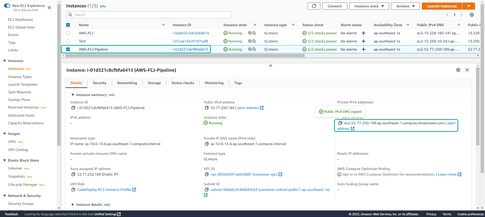Image resolution: width=485 pixels, height=217 pixels.
Task: Open table preferences gear icon
Action: point(472,15)
